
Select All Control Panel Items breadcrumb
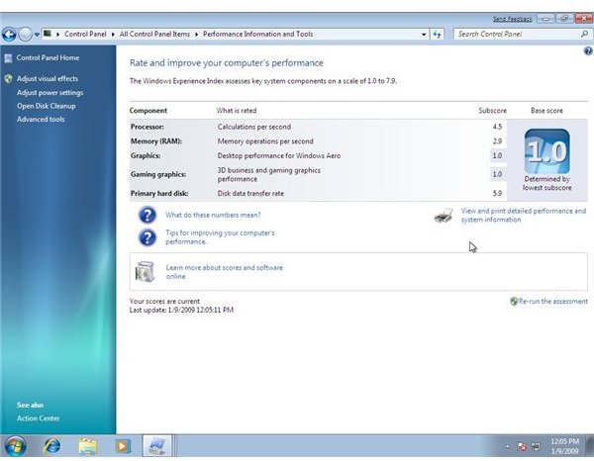[154, 34]
